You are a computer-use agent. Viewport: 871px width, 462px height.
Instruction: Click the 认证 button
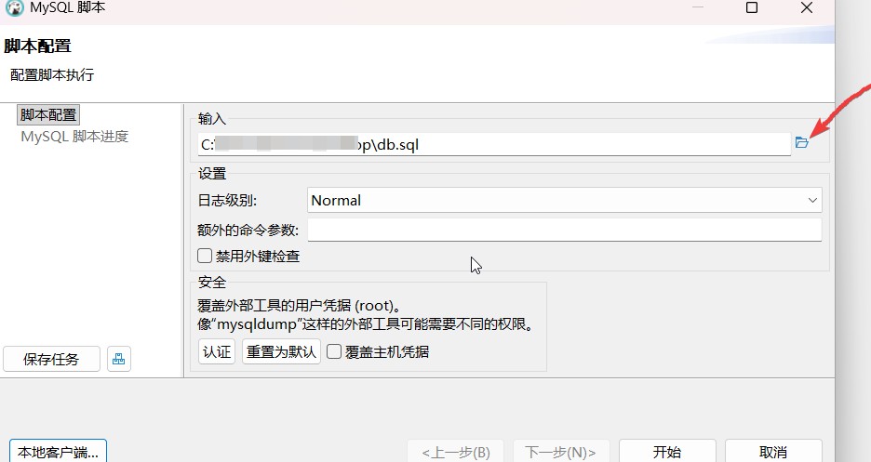217,351
